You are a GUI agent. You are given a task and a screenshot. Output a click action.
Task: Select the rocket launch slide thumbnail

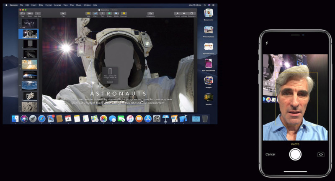tap(29, 65)
